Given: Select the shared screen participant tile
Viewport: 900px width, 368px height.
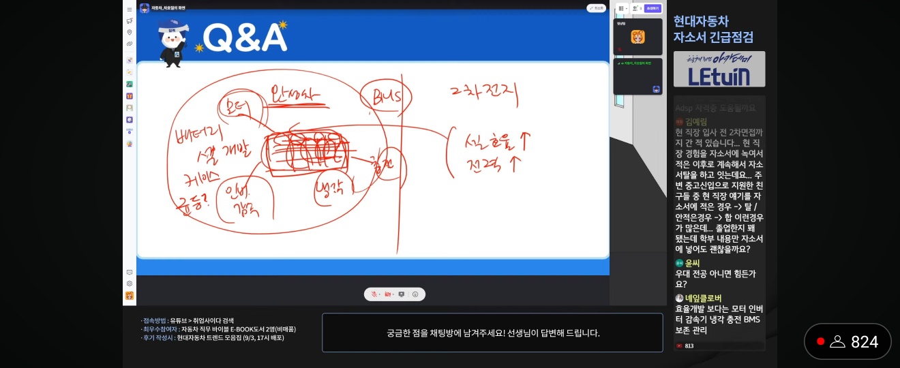Looking at the screenshot, I should click(637, 76).
